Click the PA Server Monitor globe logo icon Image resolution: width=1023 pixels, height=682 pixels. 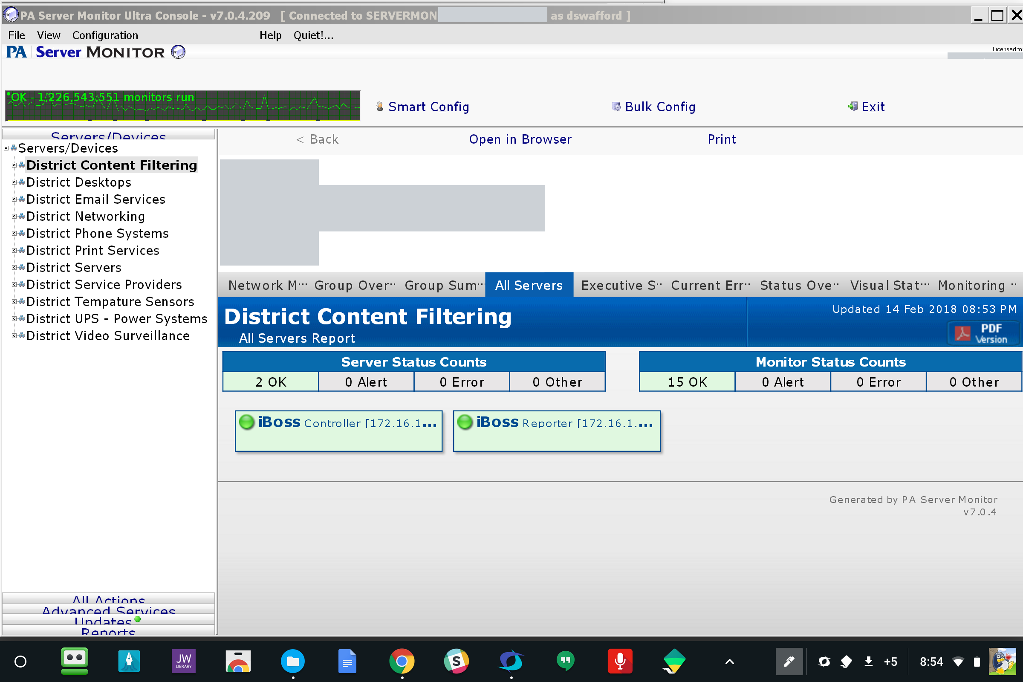pyautogui.click(x=178, y=52)
